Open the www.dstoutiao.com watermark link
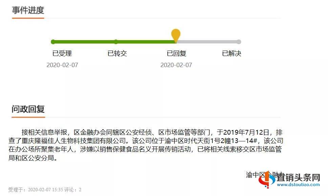The height and width of the screenshot is (196, 328). coord(298,185)
